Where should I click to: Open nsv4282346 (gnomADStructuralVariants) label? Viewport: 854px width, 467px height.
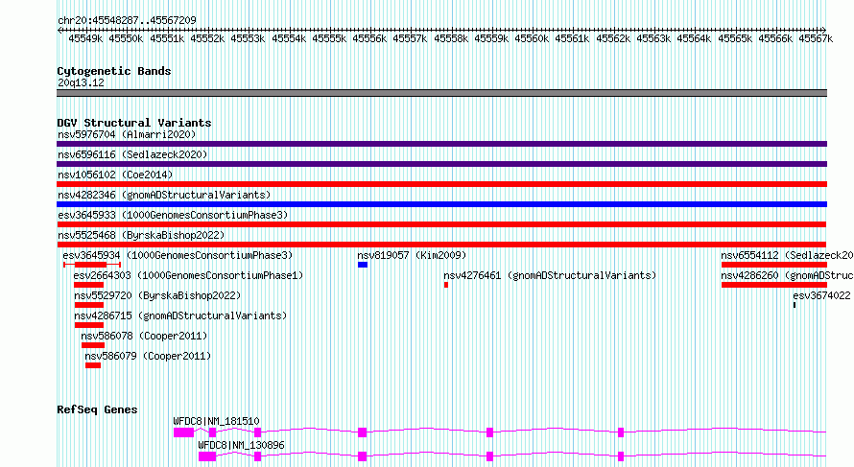pyautogui.click(x=164, y=195)
